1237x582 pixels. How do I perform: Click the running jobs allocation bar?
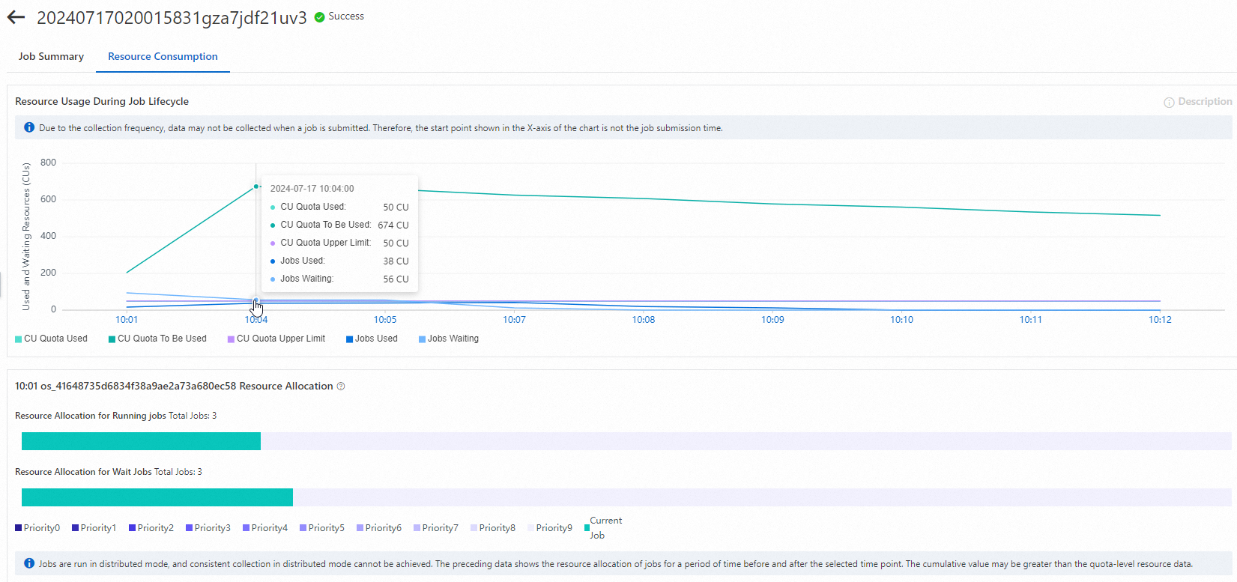(x=141, y=441)
